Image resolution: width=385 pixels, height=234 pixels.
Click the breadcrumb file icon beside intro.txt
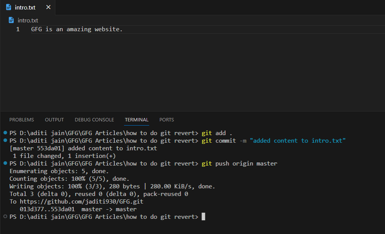(12, 20)
